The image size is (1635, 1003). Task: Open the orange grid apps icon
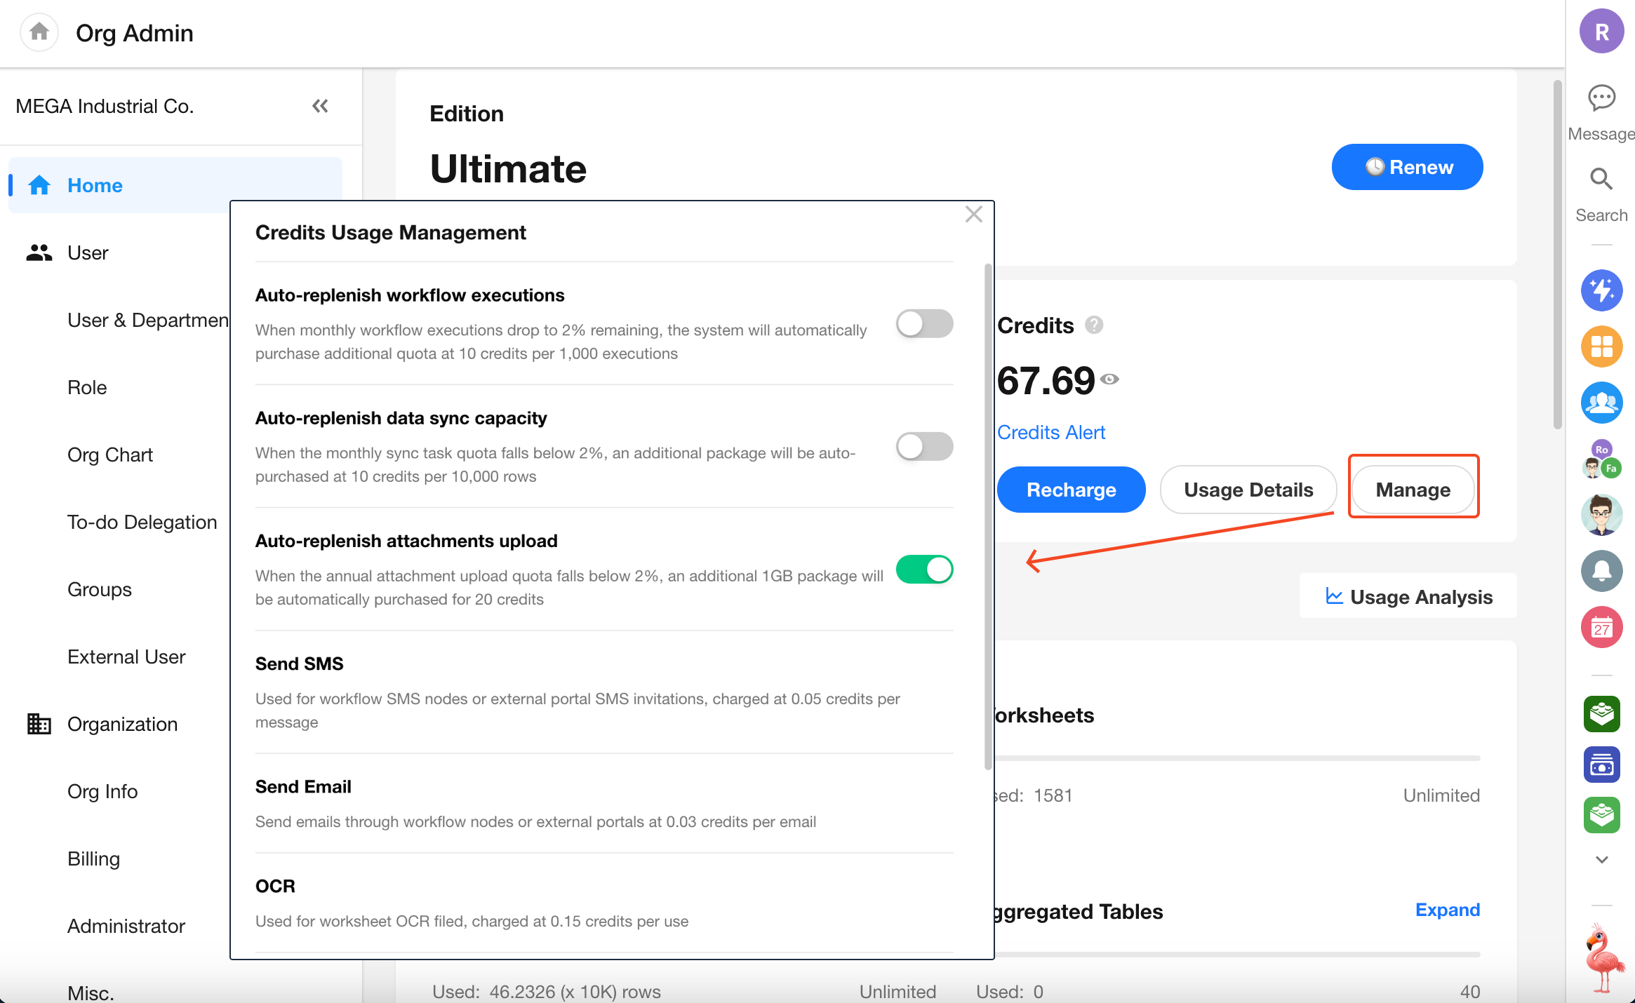(x=1601, y=346)
